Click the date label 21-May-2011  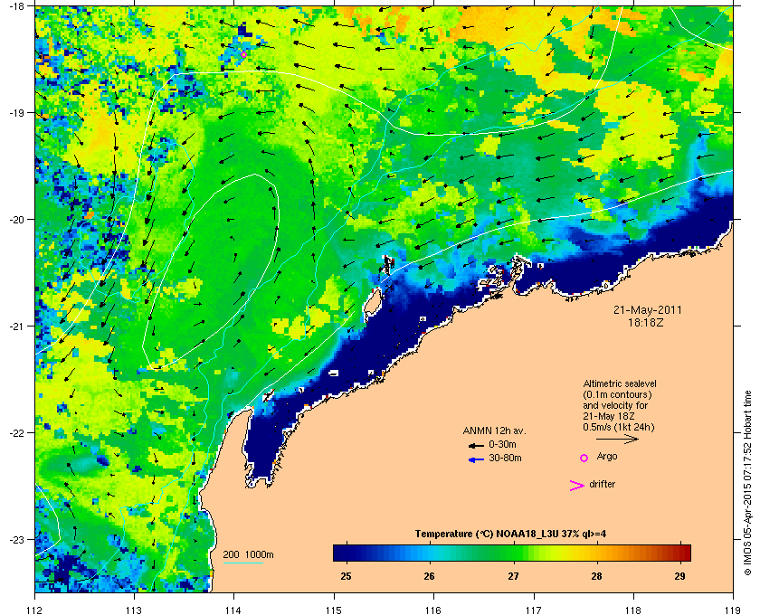pos(648,310)
